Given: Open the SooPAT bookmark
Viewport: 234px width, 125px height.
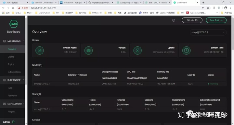Looking at the screenshot, I should pos(165,13).
